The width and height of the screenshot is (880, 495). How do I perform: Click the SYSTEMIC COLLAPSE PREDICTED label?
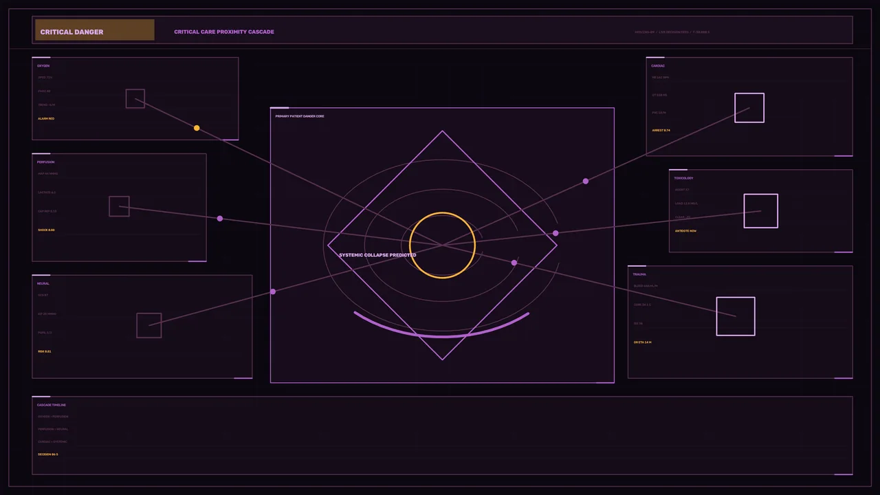click(x=377, y=255)
